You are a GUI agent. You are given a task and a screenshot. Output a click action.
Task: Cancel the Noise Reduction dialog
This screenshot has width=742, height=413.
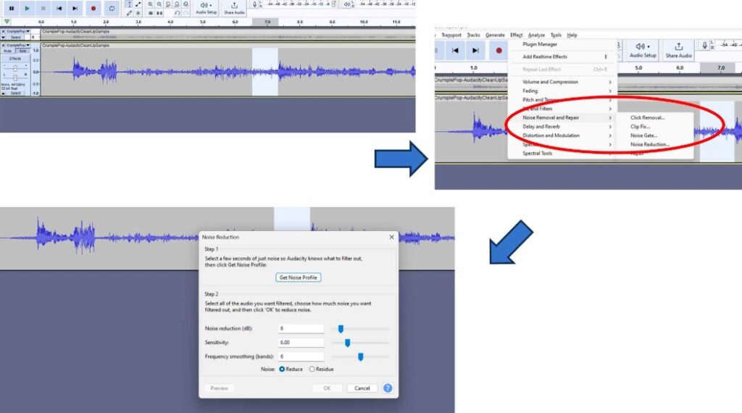[362, 388]
